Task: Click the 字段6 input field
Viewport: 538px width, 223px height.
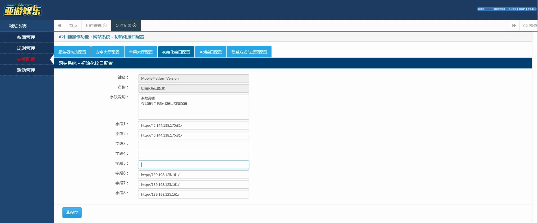Action: [x=193, y=175]
